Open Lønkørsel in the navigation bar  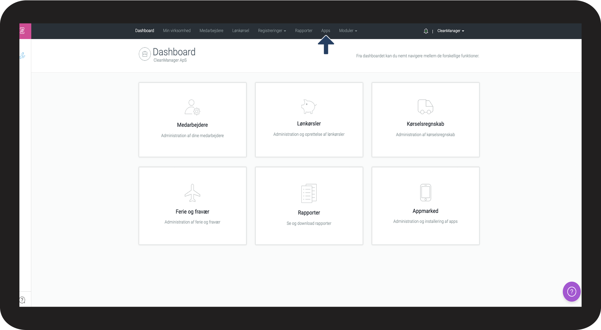[x=241, y=31]
